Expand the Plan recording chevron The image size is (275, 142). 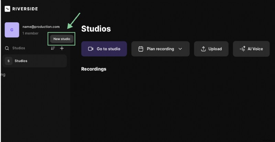point(180,49)
